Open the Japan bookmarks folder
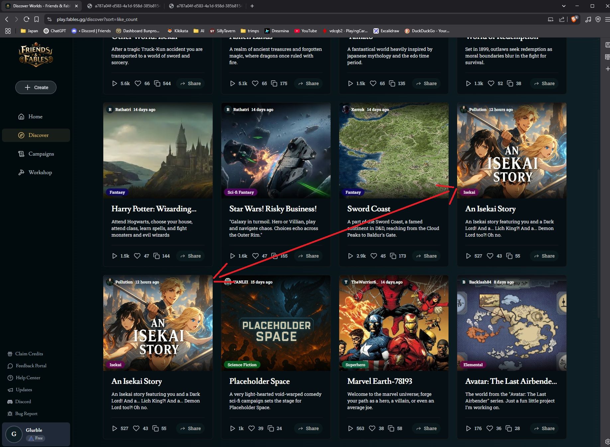Screen dimensions: 610x447 click(x=29, y=31)
